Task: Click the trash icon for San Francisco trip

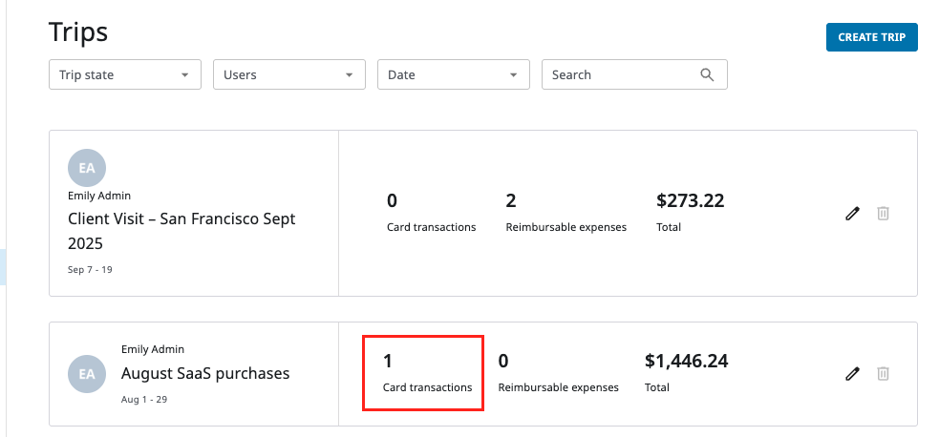Action: 883,214
